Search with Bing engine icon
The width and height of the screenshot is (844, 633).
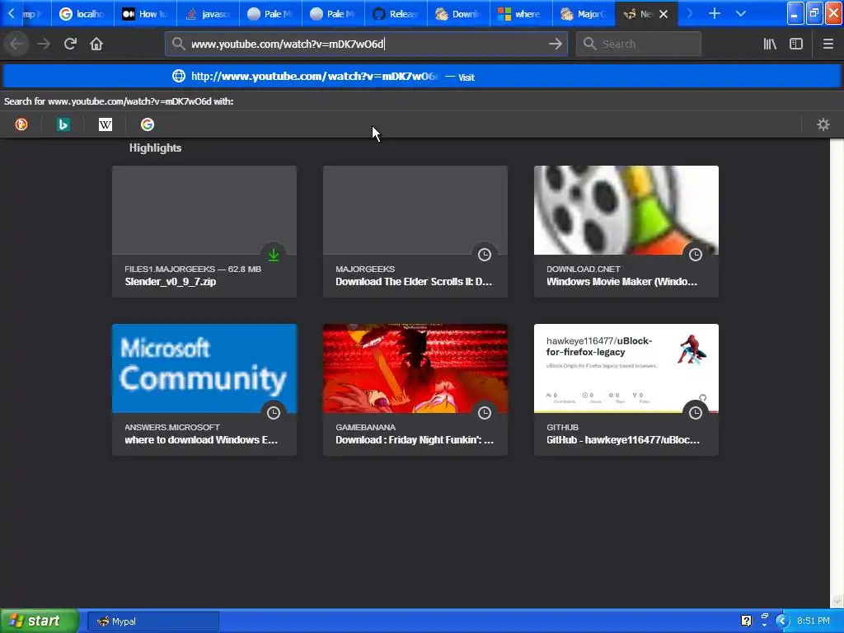(x=63, y=124)
